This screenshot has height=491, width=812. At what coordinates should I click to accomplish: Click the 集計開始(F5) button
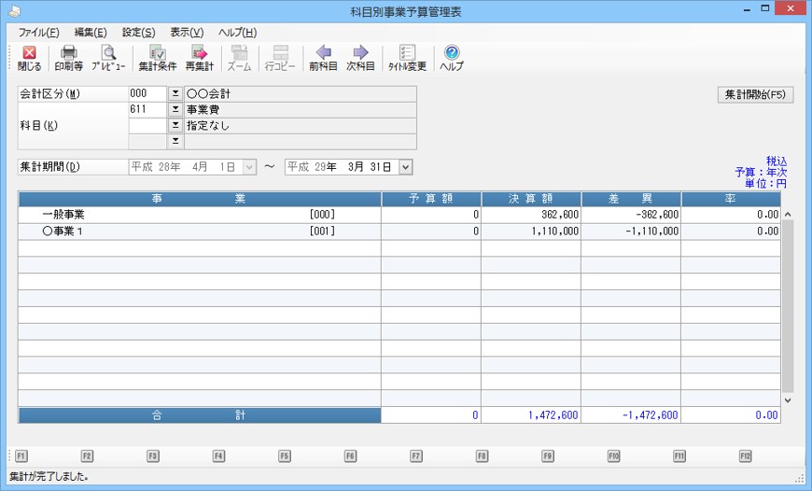point(755,95)
